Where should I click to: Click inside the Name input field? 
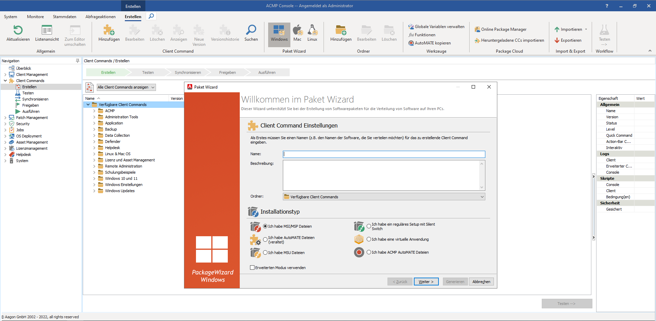(x=383, y=154)
